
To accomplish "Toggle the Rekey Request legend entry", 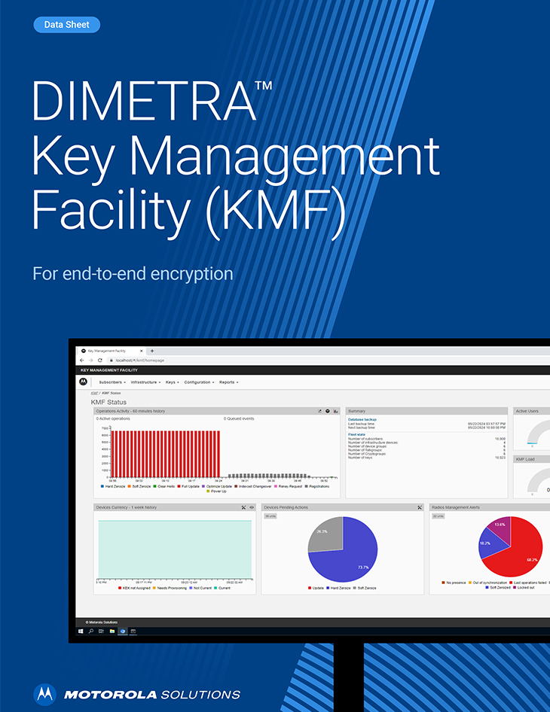I will coord(288,486).
